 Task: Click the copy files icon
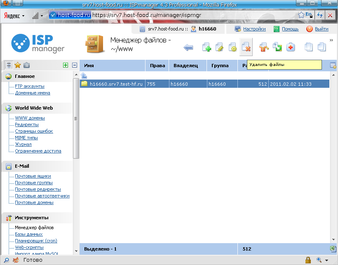[x=322, y=47]
